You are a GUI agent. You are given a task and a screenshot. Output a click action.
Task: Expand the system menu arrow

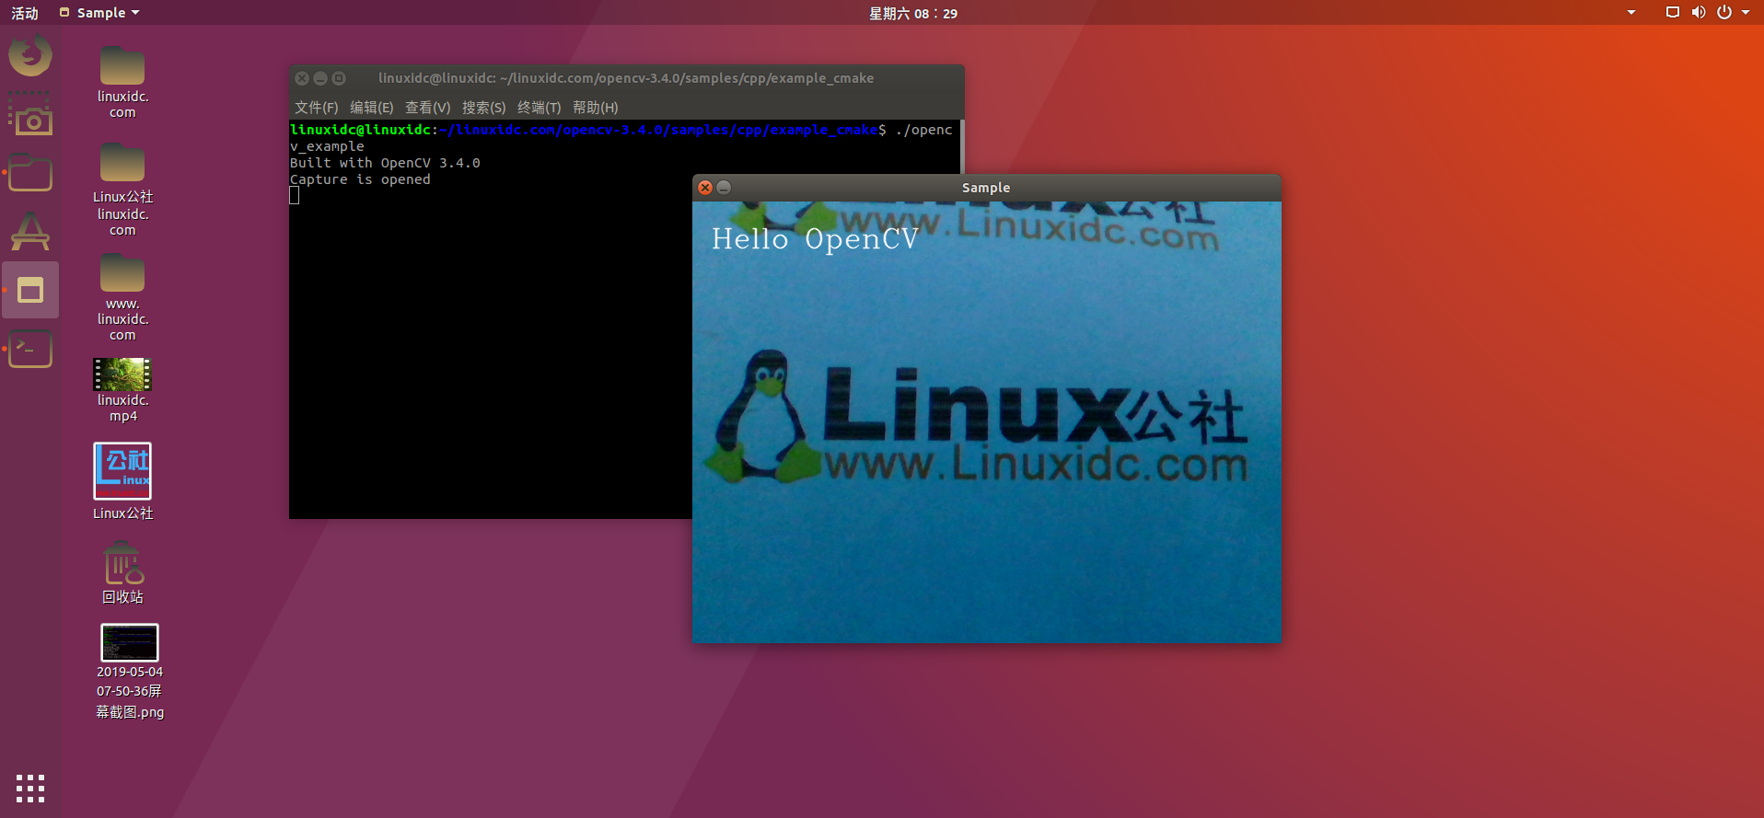[x=1746, y=13]
